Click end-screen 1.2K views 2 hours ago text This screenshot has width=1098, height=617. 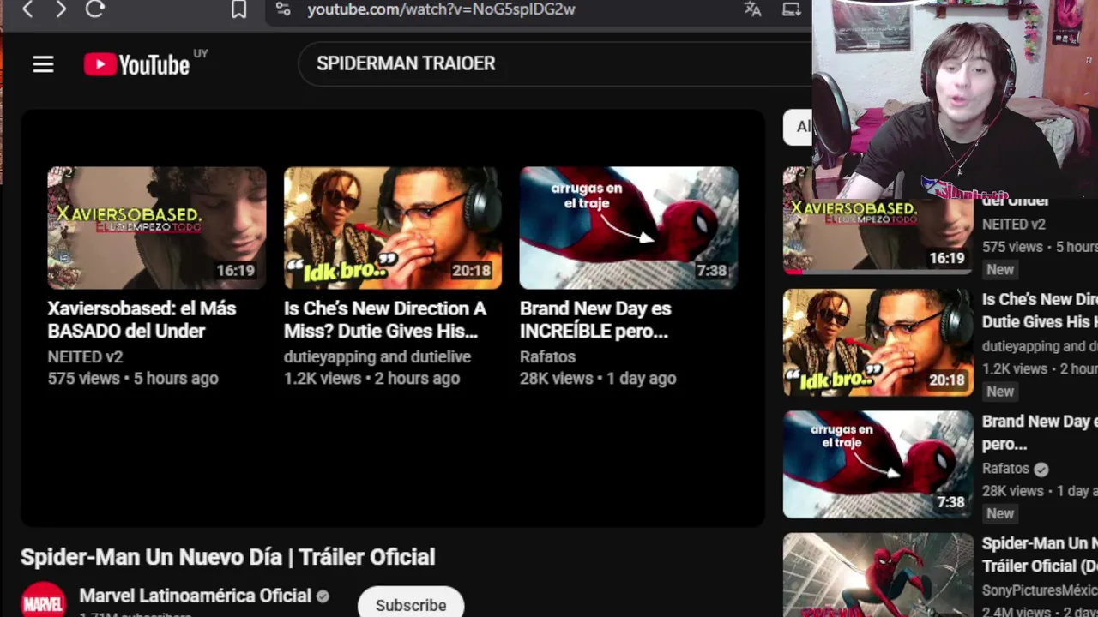click(371, 378)
